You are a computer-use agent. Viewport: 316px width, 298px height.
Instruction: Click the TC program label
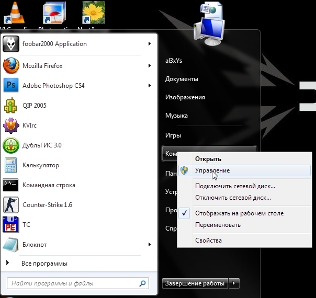pos(26,225)
